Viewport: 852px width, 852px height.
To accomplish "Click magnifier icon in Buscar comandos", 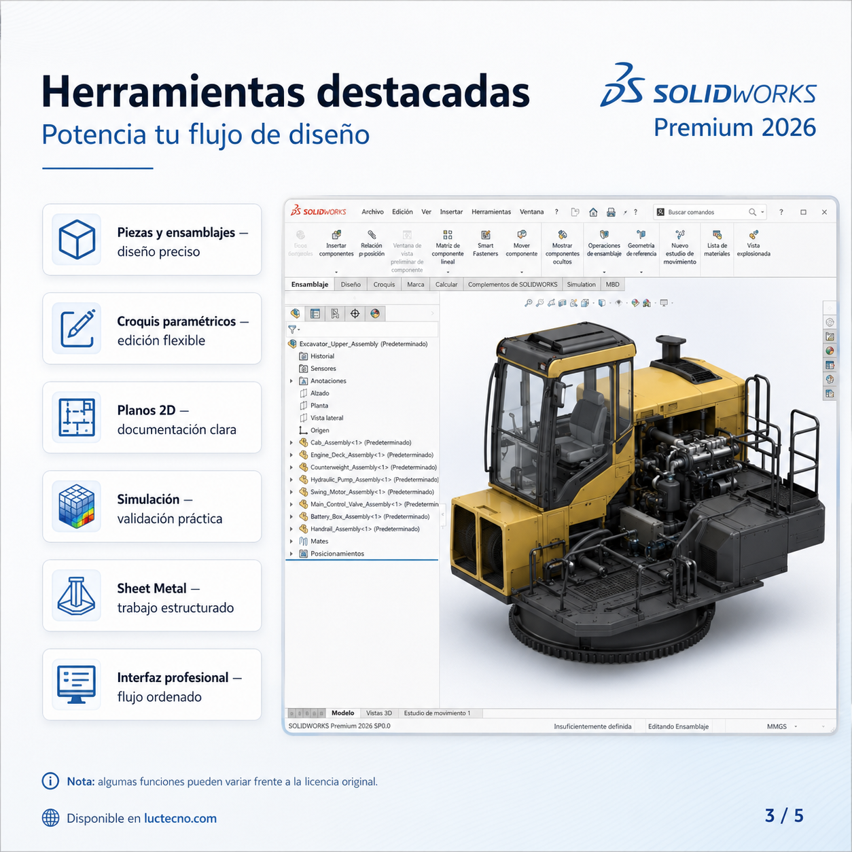I will (x=752, y=212).
